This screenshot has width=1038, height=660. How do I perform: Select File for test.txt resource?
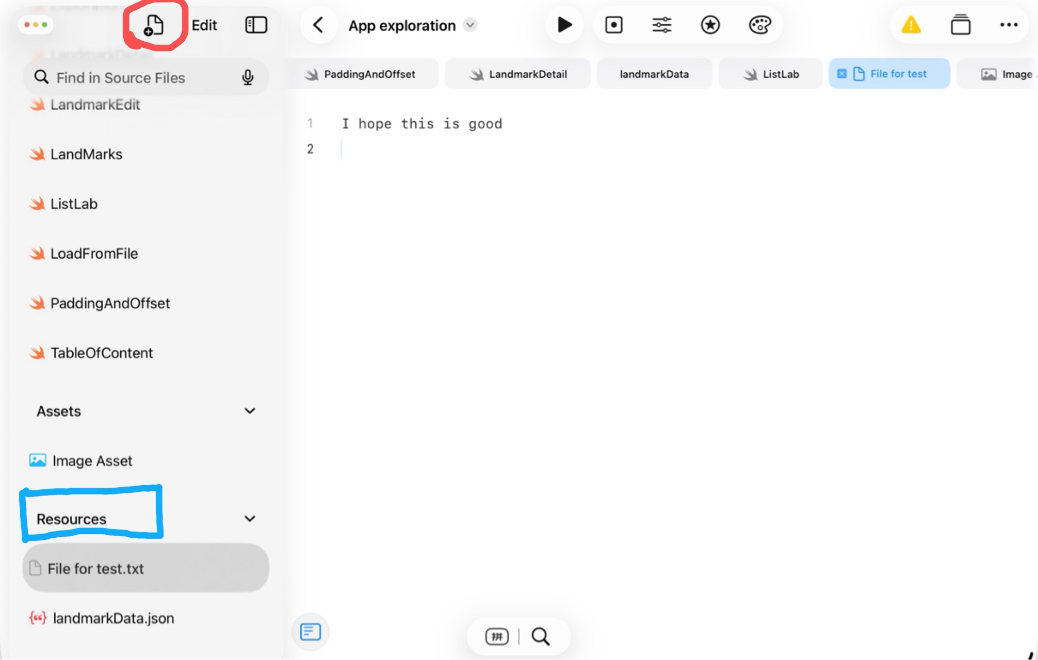coord(145,568)
